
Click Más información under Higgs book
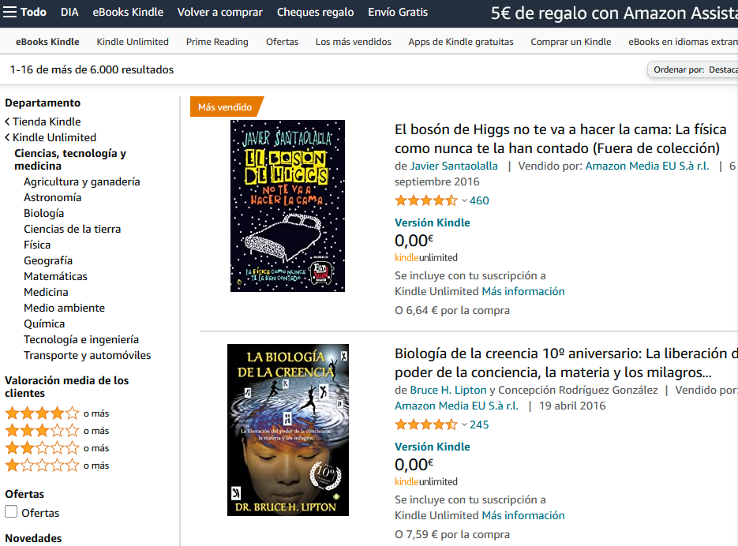(523, 291)
